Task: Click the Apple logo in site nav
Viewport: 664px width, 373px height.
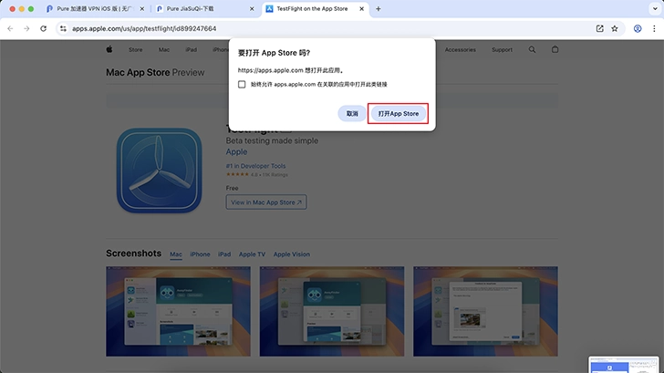Action: pyautogui.click(x=109, y=49)
